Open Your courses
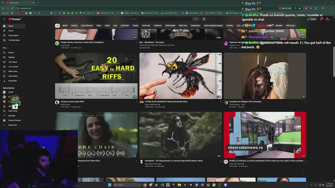The image size is (335, 188). click(13, 67)
